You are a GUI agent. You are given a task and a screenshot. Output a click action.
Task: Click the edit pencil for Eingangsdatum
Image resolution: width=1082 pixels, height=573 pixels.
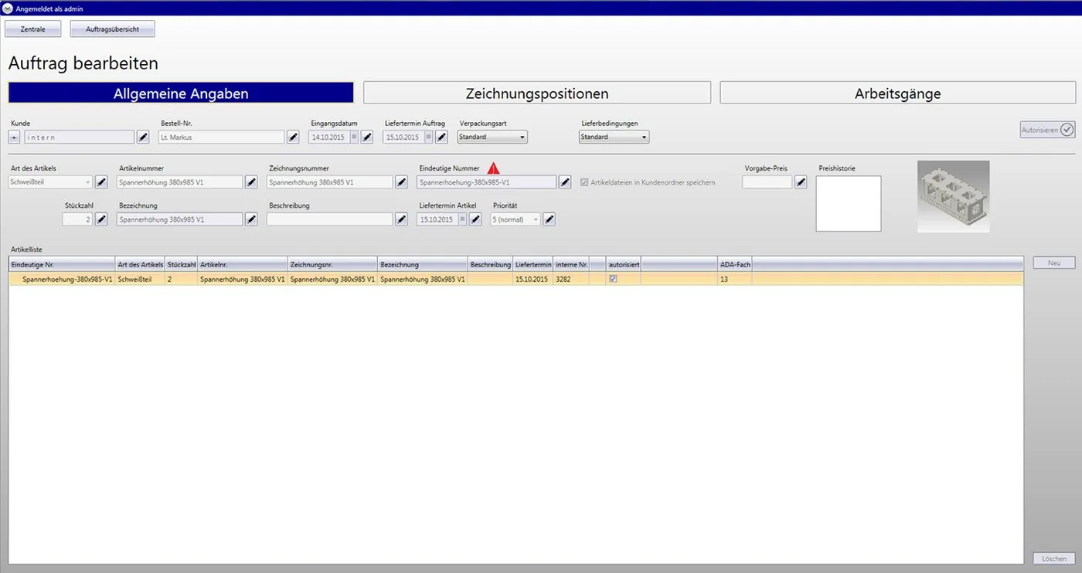point(367,137)
